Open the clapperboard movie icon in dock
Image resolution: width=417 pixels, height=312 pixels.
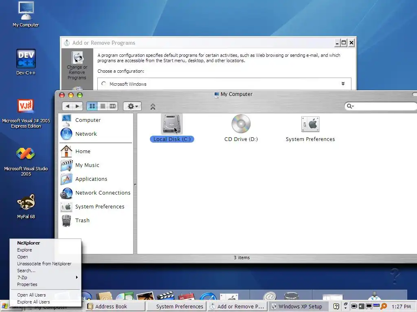point(165,296)
